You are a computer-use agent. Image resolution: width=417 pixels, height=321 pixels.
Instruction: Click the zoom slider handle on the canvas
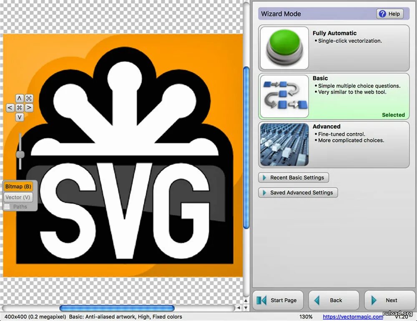click(x=20, y=154)
